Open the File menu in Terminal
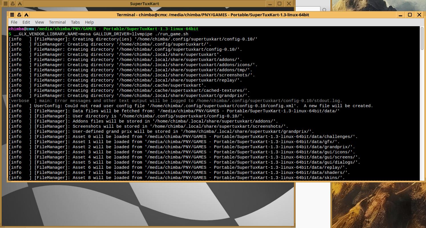426x228 pixels. 14,22
